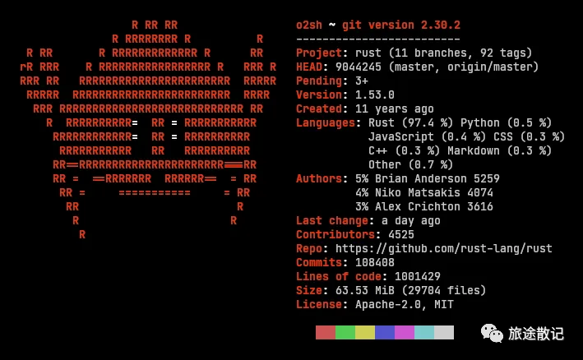This screenshot has width=583, height=360.
Task: Click the WeChat logo icon
Action: 492,333
